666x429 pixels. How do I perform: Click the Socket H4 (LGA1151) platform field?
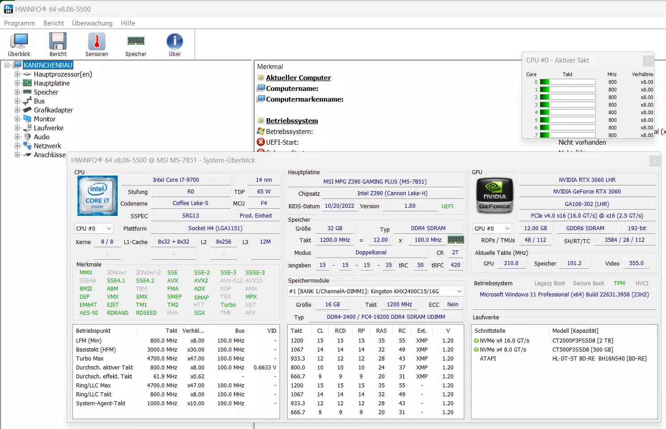[215, 228]
